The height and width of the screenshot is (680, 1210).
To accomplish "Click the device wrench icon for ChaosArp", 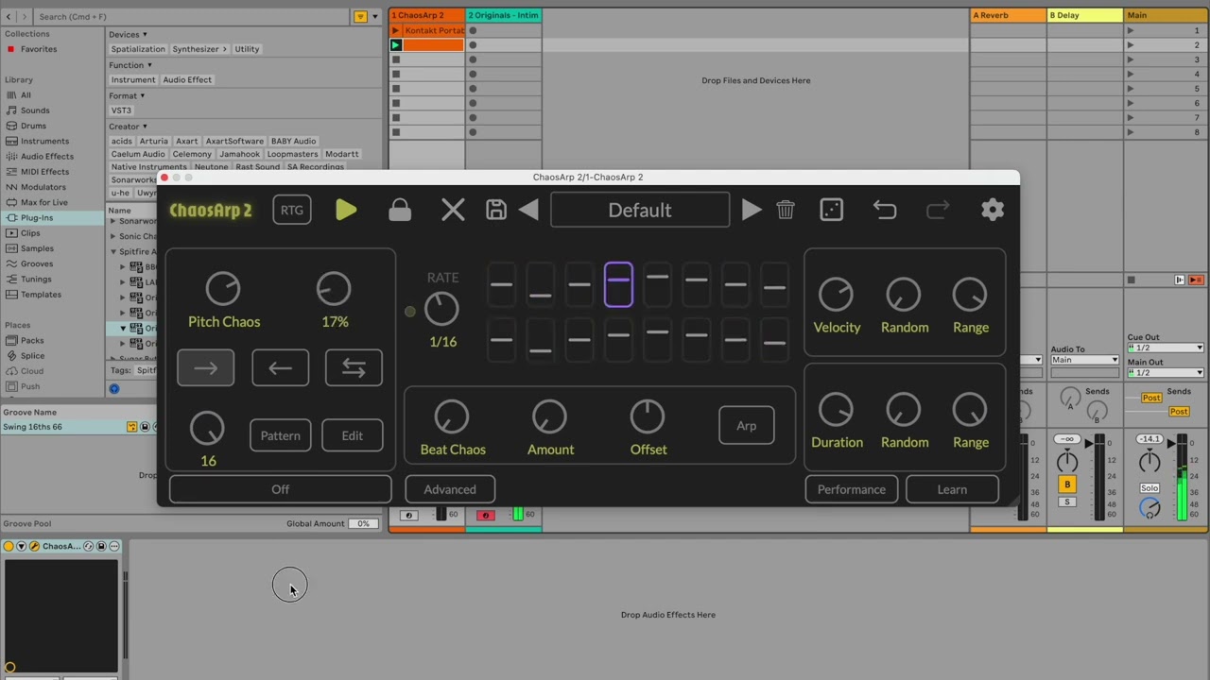I will (x=34, y=546).
